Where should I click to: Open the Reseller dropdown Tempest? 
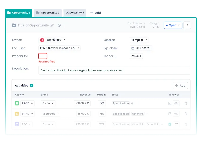[x=139, y=40]
